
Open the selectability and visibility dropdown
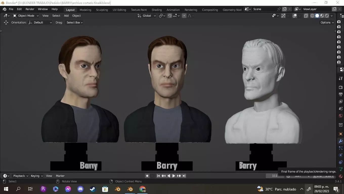pyautogui.click(x=275, y=16)
